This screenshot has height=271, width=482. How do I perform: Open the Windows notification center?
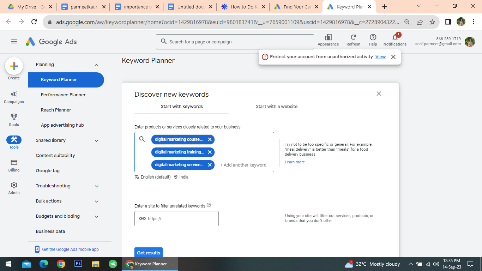click(x=470, y=264)
